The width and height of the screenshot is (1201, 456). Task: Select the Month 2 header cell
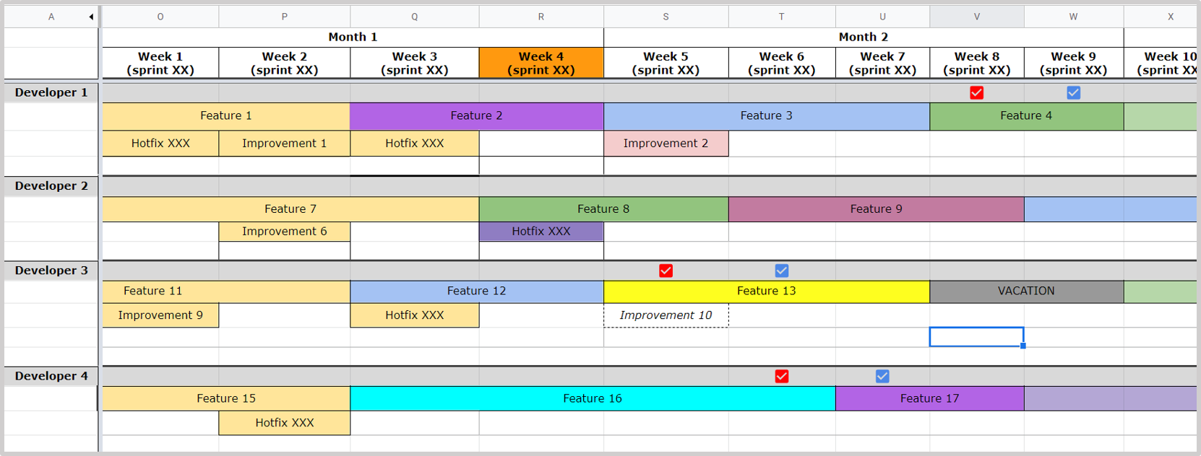click(x=863, y=37)
